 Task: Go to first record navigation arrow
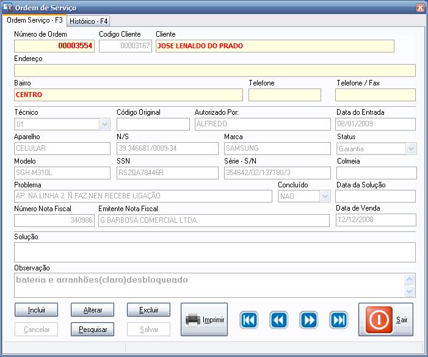tap(248, 320)
